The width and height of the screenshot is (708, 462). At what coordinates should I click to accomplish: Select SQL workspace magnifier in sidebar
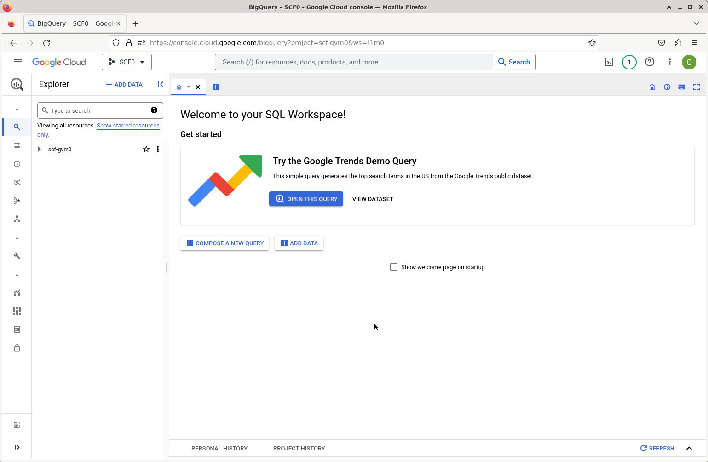point(17,127)
